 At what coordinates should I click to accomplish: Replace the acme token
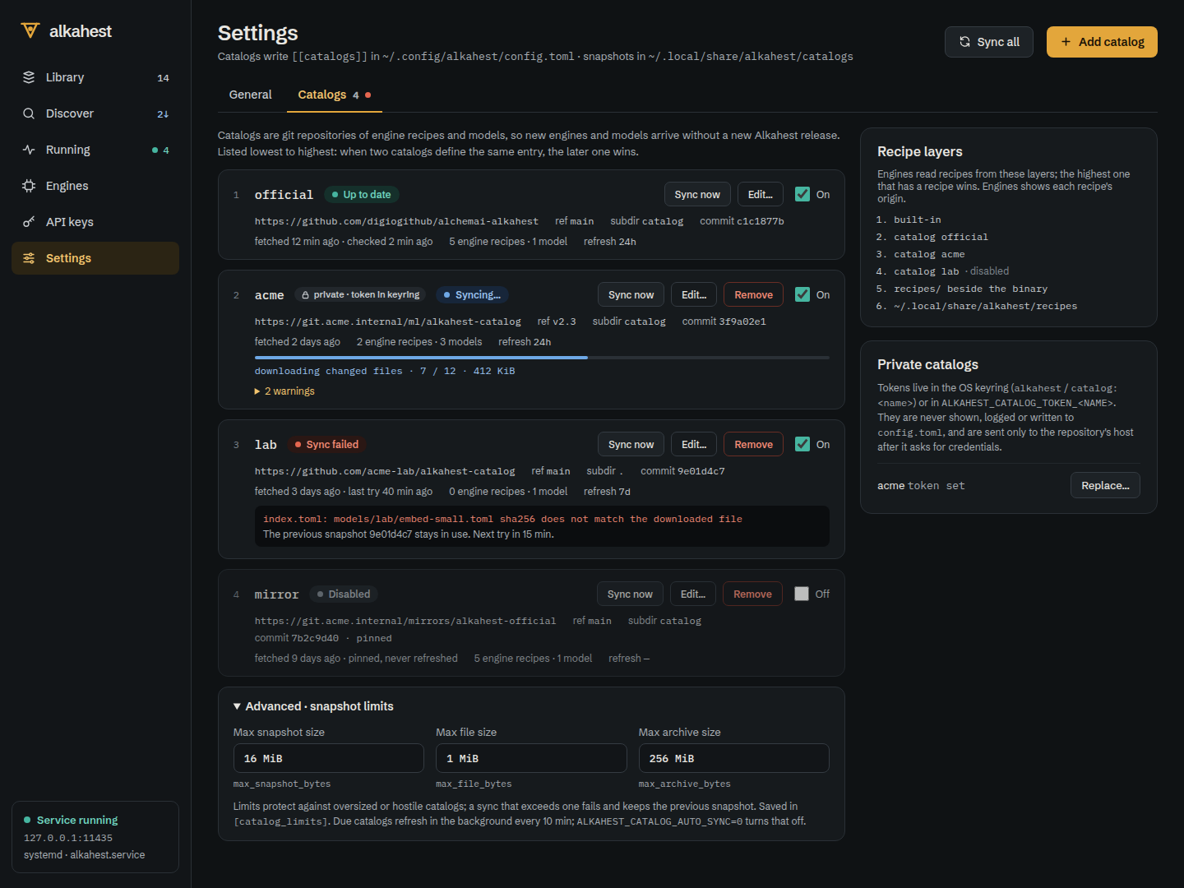pos(1105,485)
